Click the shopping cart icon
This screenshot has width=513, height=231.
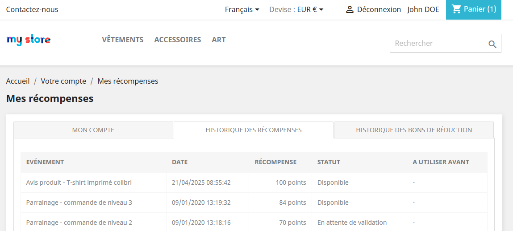[x=456, y=9]
